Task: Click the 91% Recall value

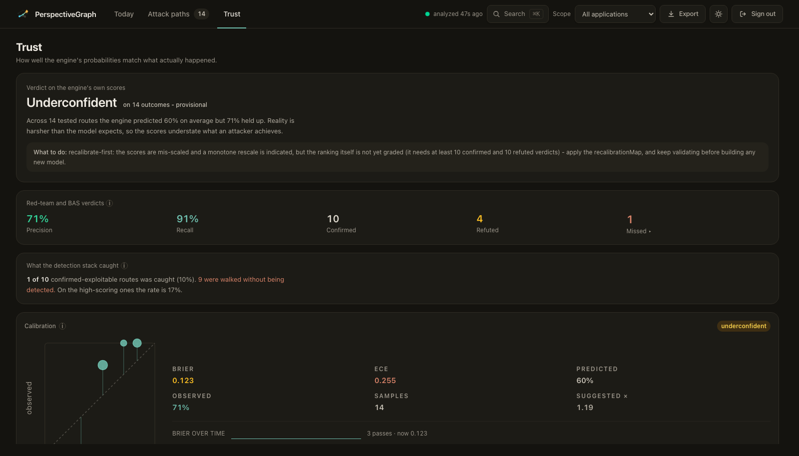Action: 187,219
